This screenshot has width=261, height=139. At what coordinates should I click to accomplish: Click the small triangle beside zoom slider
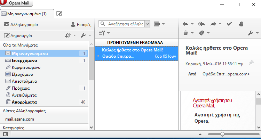pos(200,134)
